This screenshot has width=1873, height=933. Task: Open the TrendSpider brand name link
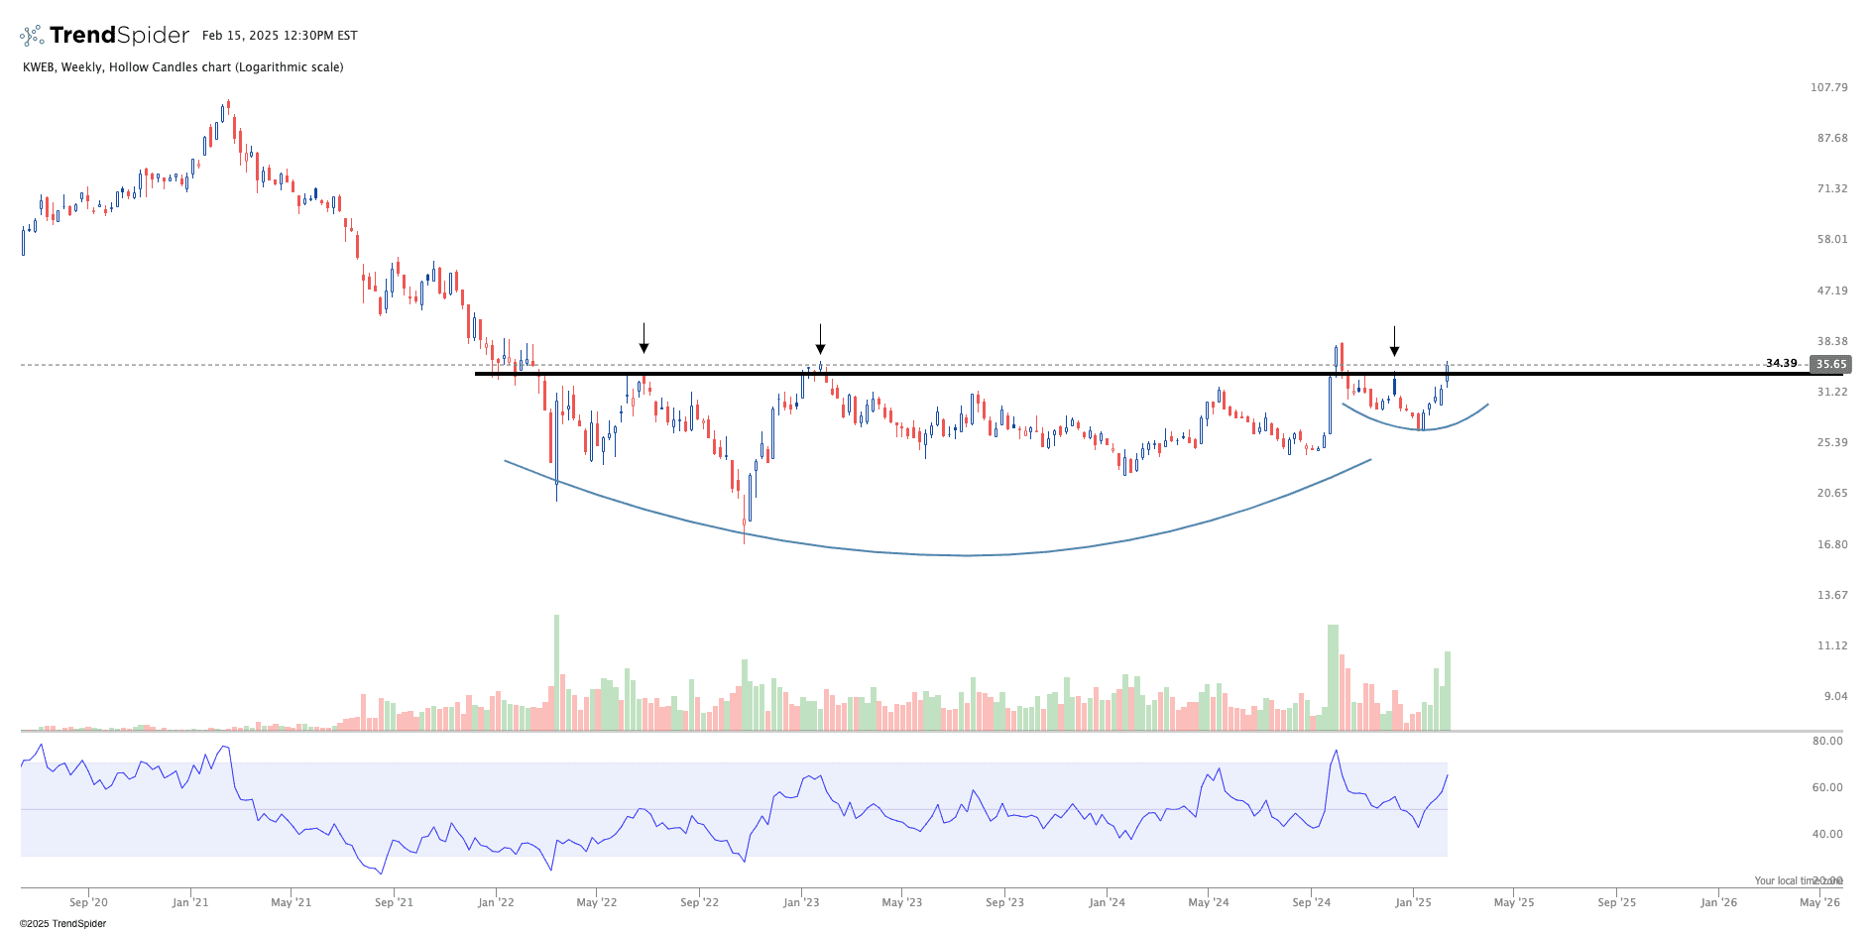pyautogui.click(x=119, y=36)
